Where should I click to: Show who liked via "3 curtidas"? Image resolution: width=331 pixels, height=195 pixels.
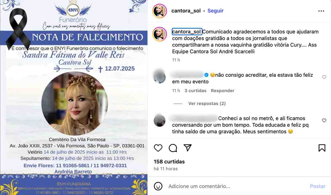(x=196, y=91)
